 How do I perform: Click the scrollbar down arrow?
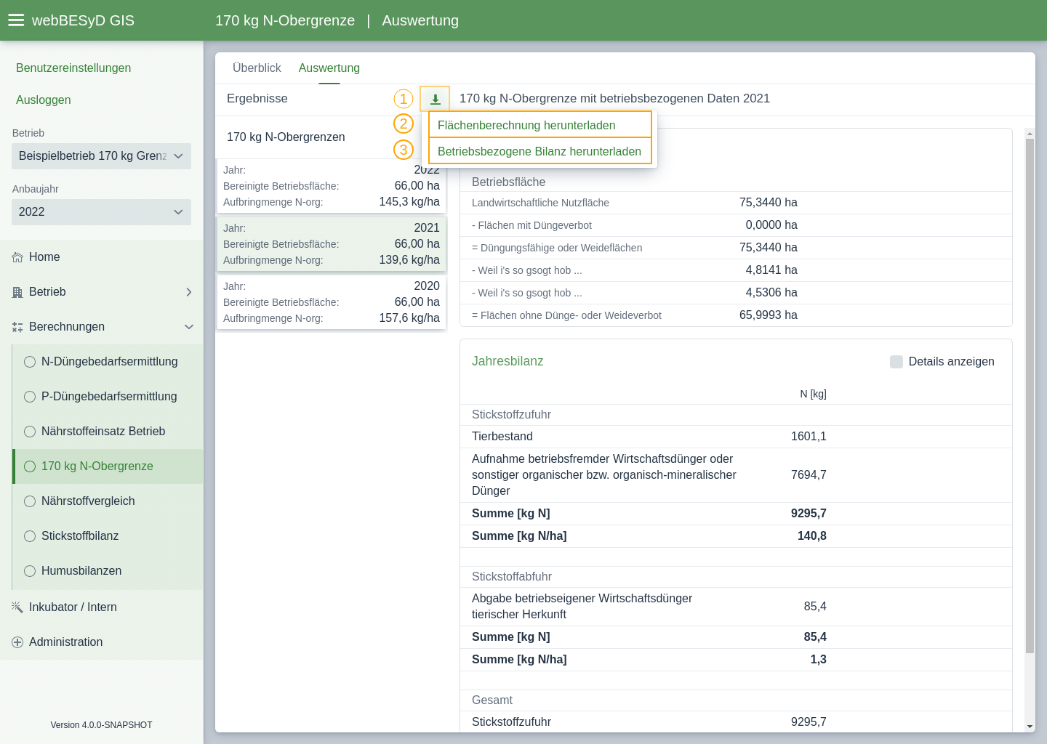(1030, 727)
